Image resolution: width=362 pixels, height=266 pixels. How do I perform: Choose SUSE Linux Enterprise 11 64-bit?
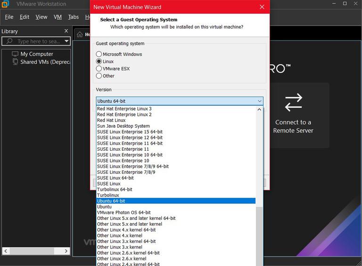click(176, 143)
